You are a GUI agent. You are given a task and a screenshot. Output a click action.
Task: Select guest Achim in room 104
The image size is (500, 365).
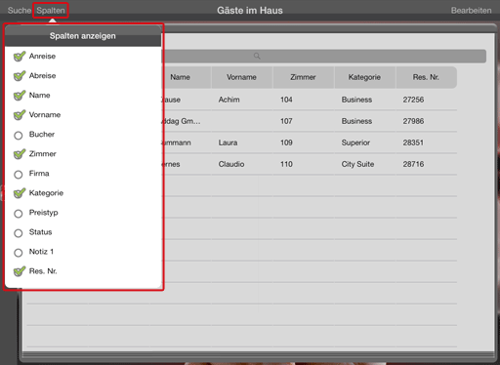tap(229, 100)
